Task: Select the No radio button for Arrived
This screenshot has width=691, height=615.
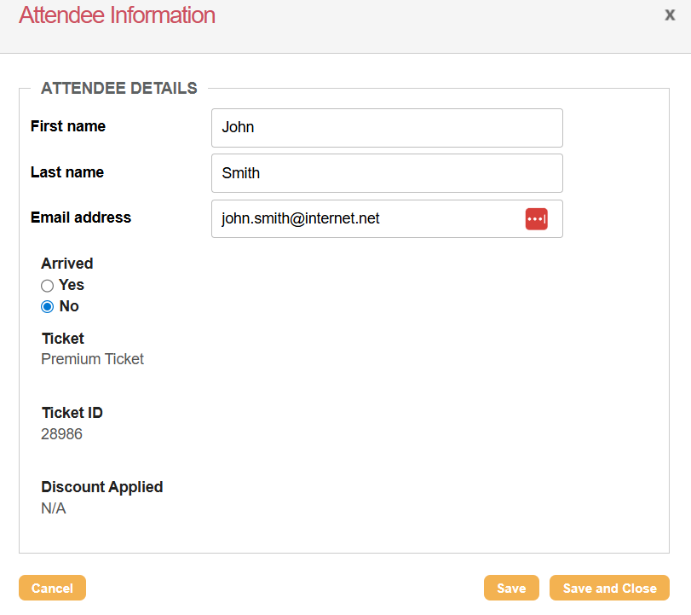Action: [x=48, y=307]
